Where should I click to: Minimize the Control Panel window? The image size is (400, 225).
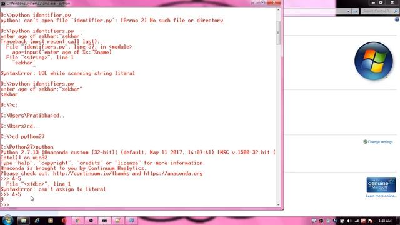click(373, 2)
